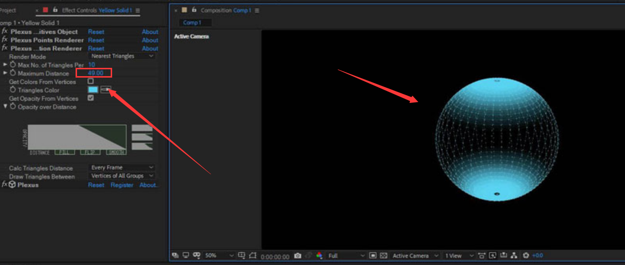Viewport: 625px width, 265px height.
Task: Take snapshot with camera icon
Action: (x=298, y=256)
